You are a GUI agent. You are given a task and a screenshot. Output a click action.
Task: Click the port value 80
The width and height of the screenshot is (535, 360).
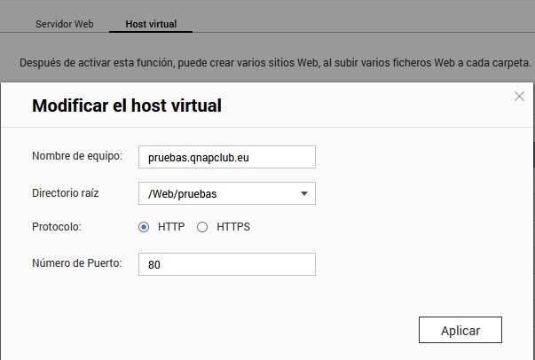154,264
